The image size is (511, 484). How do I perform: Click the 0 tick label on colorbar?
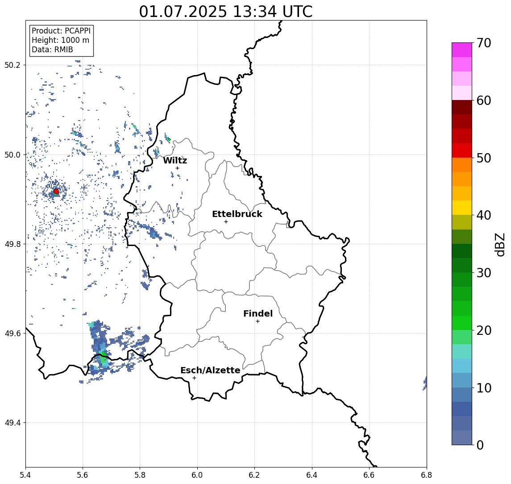pos(480,445)
